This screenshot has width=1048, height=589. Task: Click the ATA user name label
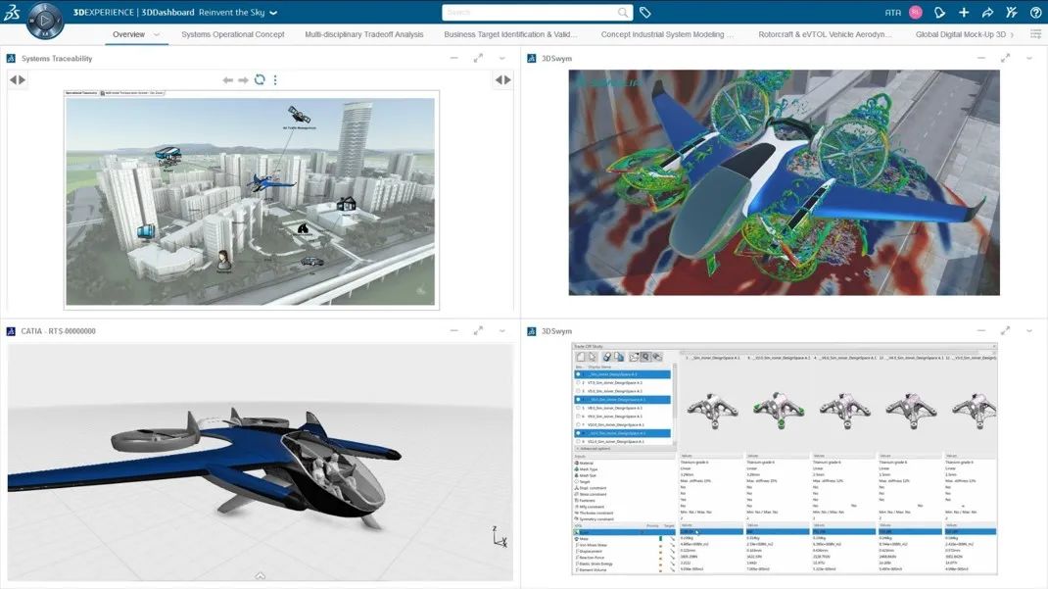point(892,13)
